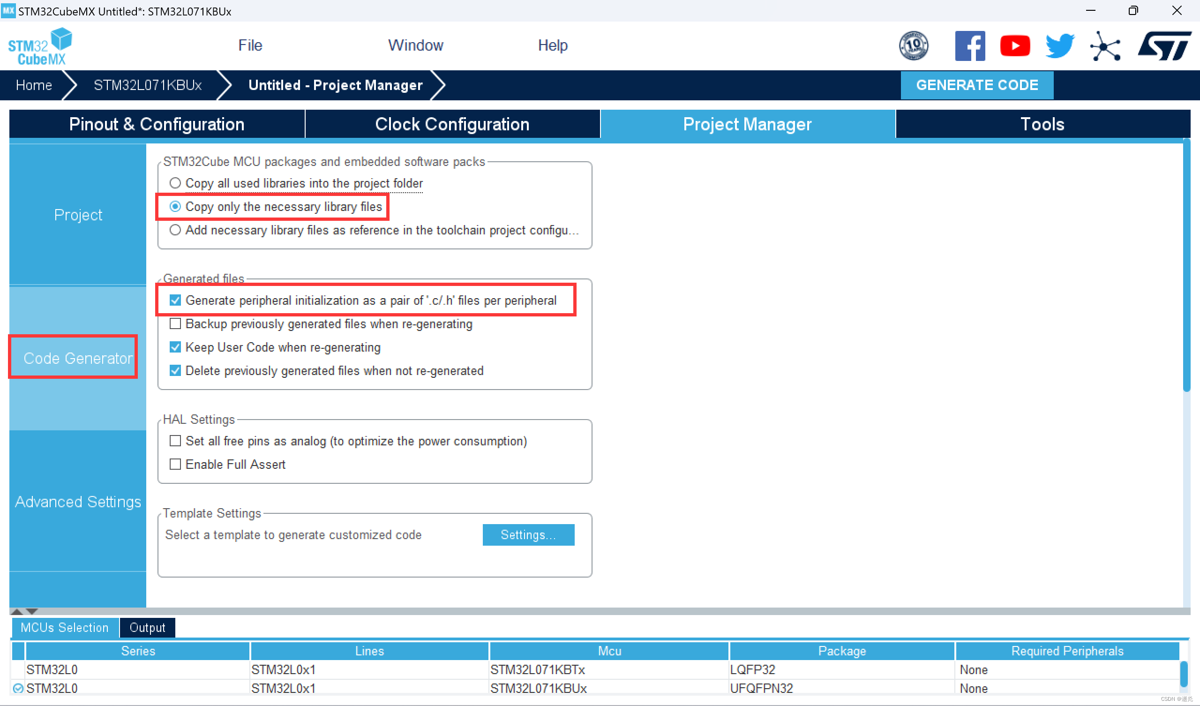
Task: Click the selected-MCU check icon beside STM32L071KBUx row
Action: (x=18, y=688)
